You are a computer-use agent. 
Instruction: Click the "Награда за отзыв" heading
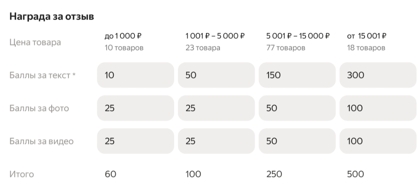point(52,16)
